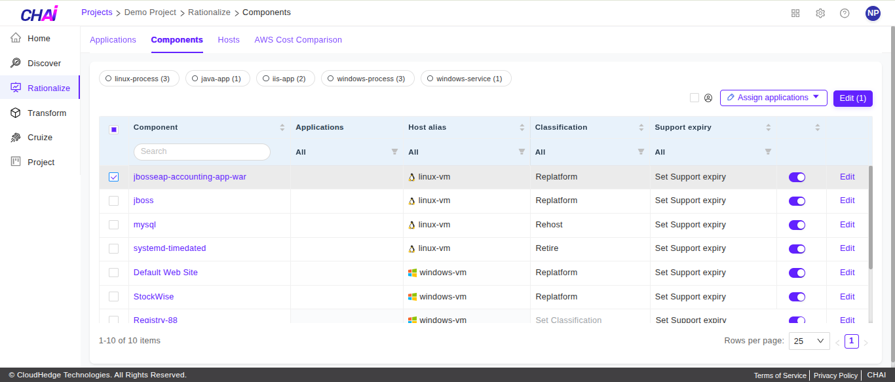Open the NP user avatar menu

(873, 13)
